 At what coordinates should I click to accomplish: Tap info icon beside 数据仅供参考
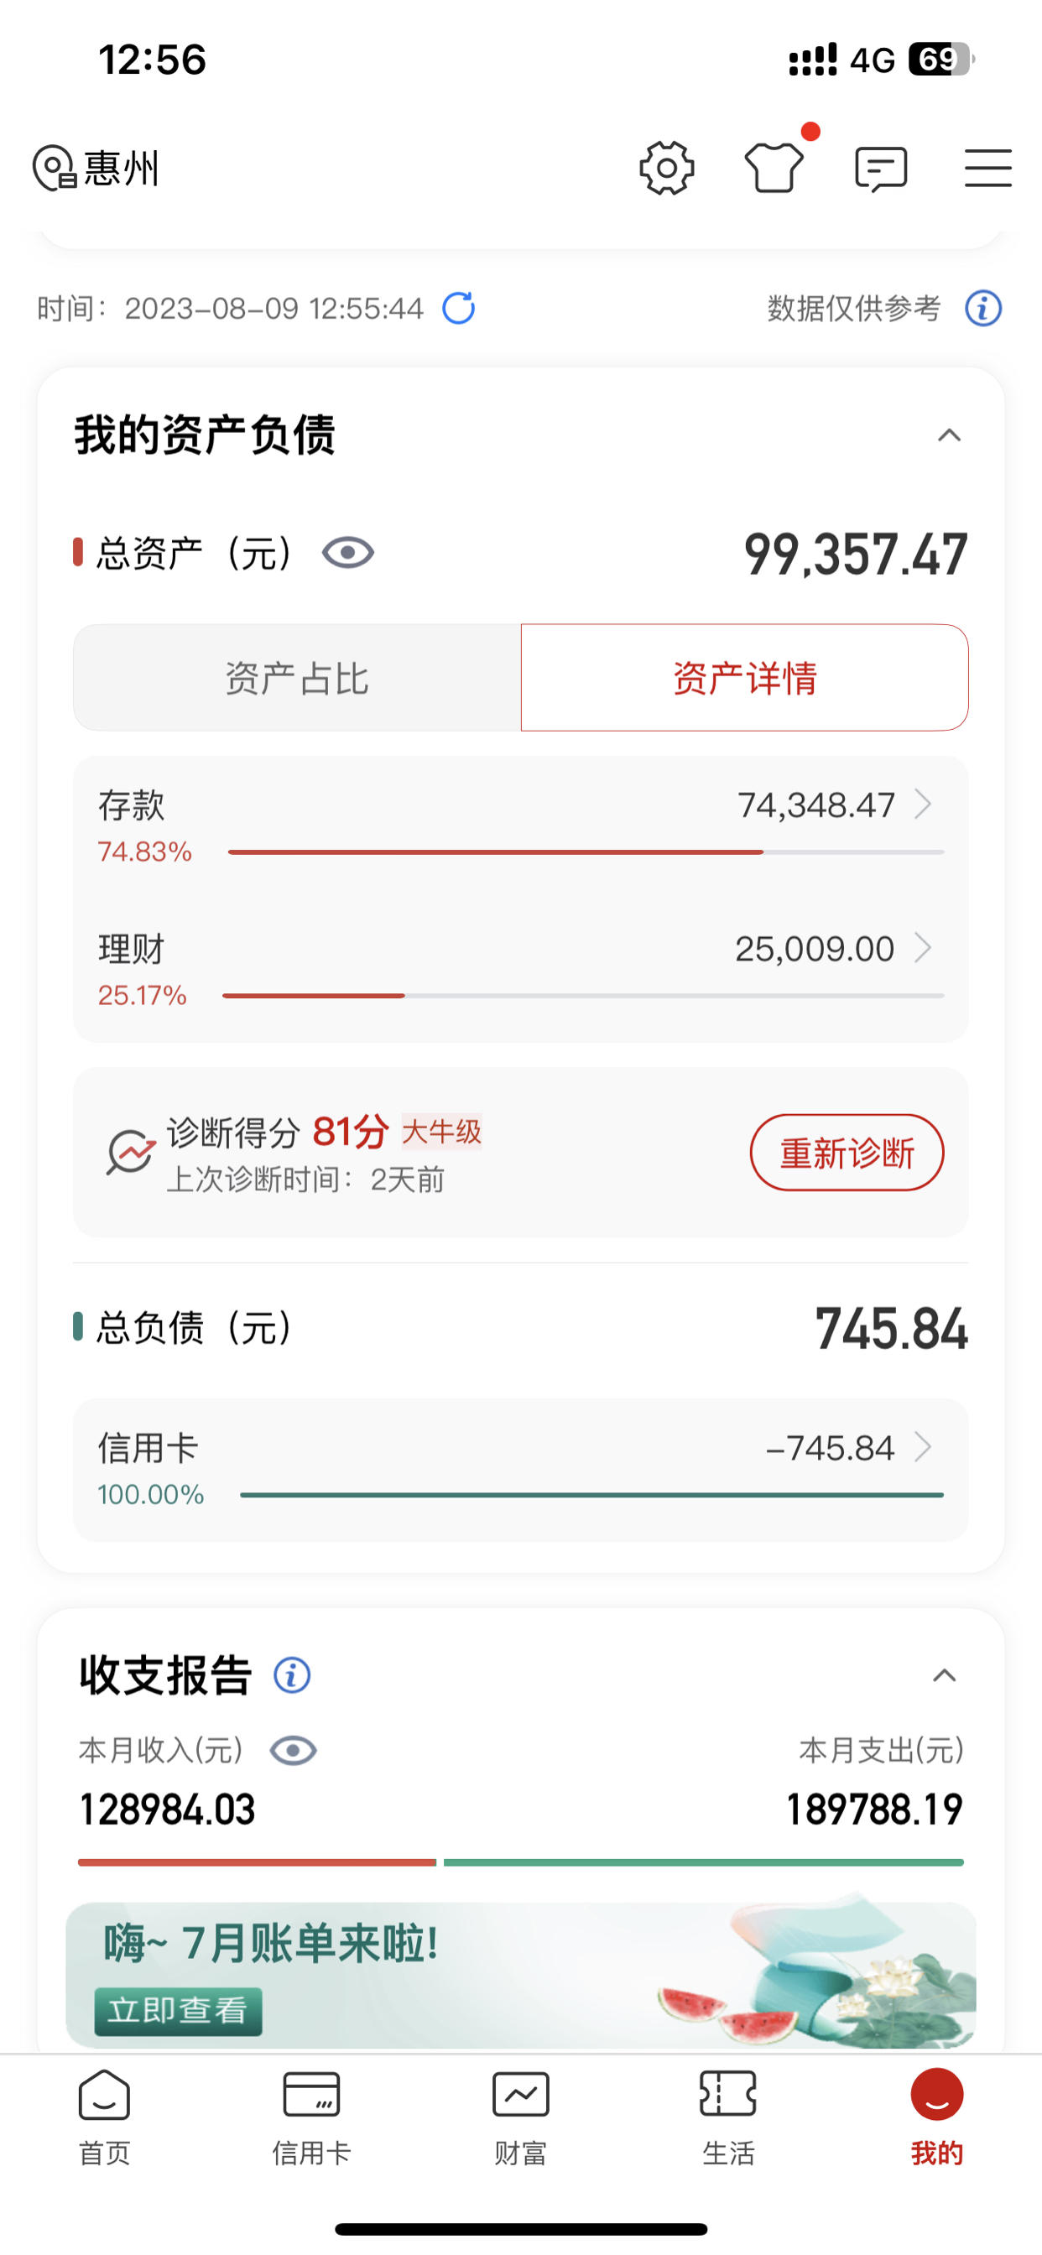coord(982,308)
